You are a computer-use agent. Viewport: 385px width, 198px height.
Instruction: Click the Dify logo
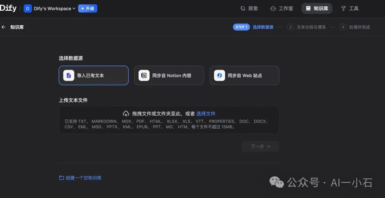coord(8,8)
